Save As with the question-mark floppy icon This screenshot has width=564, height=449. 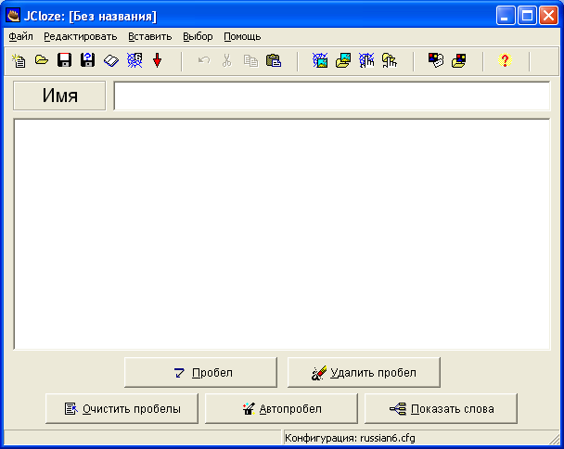click(x=88, y=60)
